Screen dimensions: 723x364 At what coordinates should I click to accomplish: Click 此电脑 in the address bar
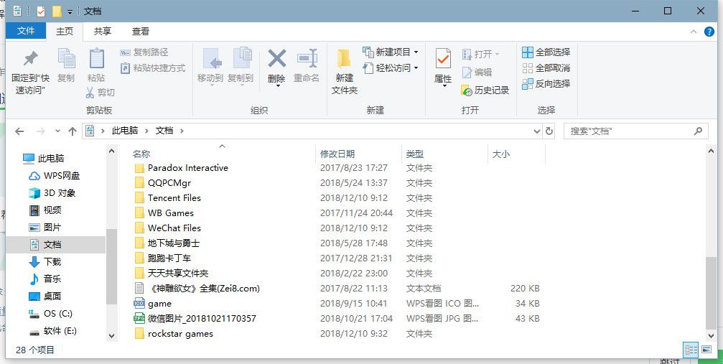click(x=125, y=131)
